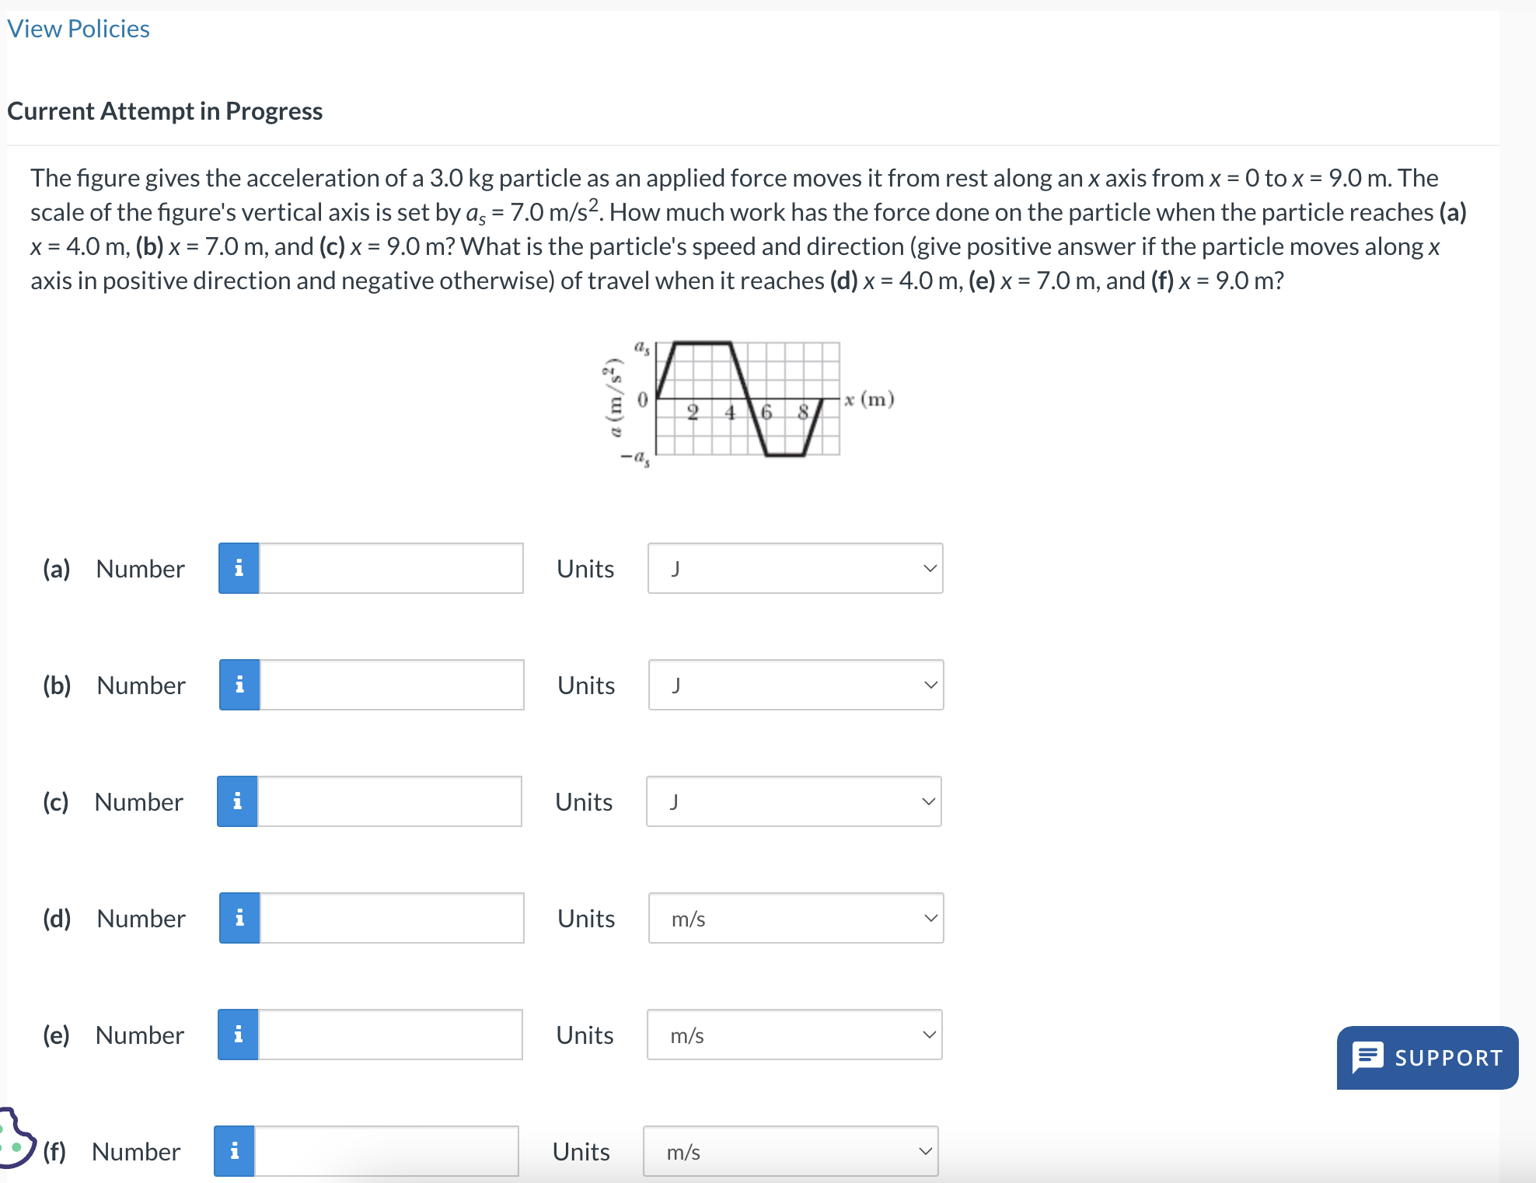Click the info icon beside part (f) Number
Image resolution: width=1536 pixels, height=1183 pixels.
[233, 1151]
